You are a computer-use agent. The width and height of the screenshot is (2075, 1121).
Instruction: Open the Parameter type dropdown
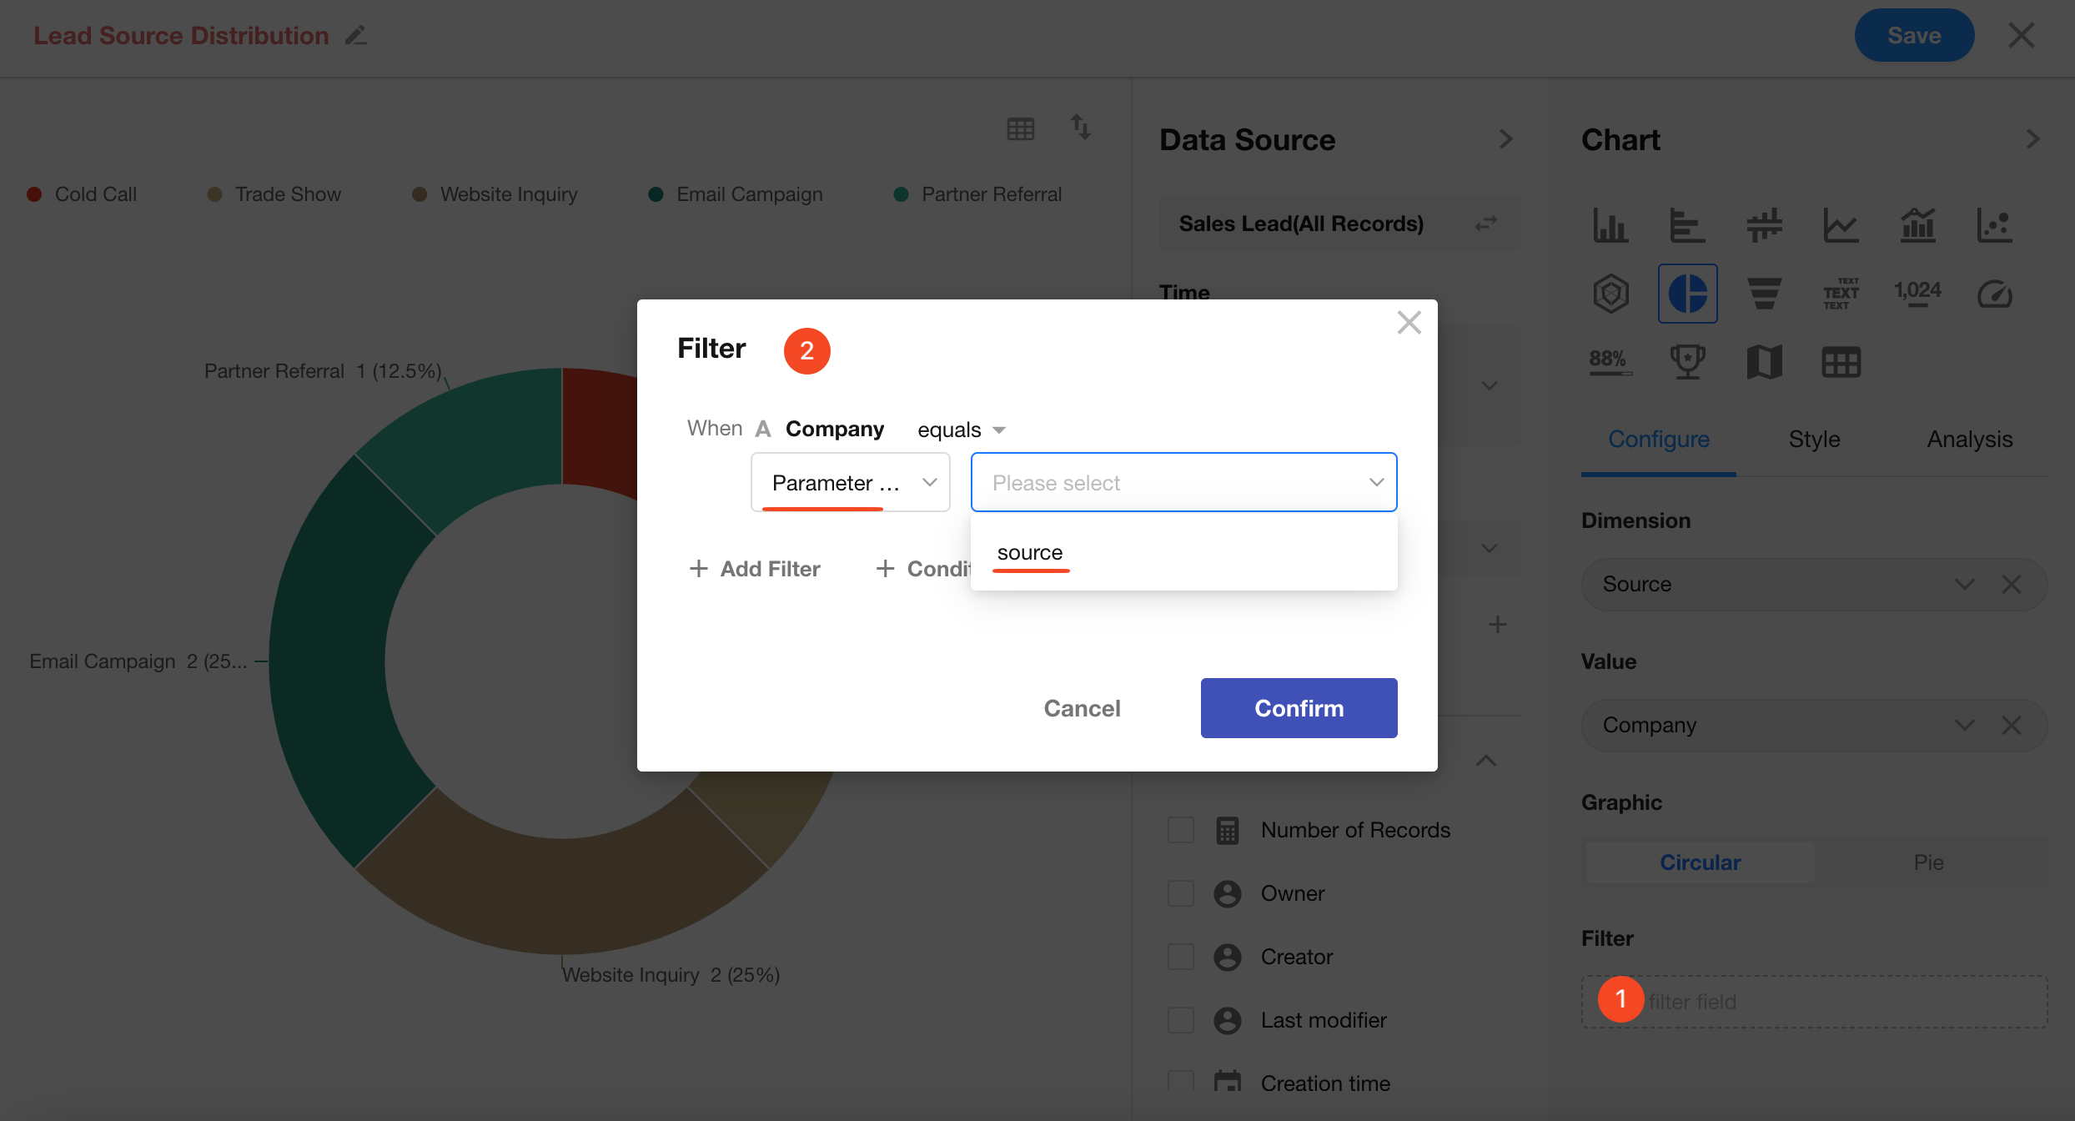point(850,482)
